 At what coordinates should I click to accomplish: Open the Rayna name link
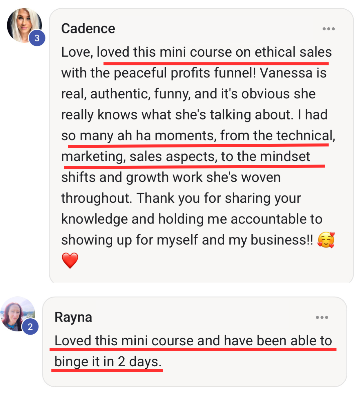pyautogui.click(x=73, y=317)
